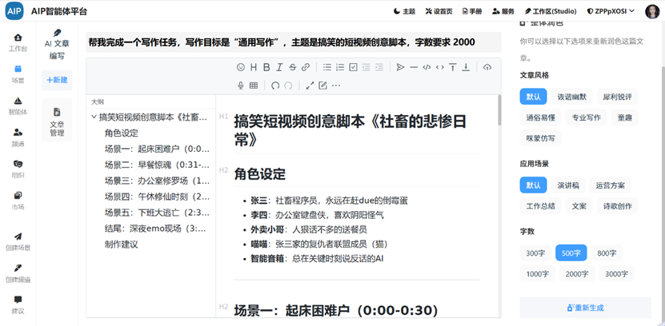Viewport: 665px width, 326px height.
Task: Insert an unordered bullet list
Action: tap(327, 67)
